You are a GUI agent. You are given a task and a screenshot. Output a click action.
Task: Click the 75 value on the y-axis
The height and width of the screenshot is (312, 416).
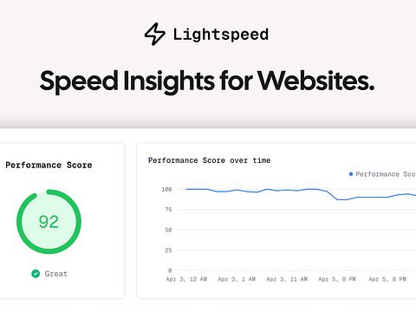(168, 210)
